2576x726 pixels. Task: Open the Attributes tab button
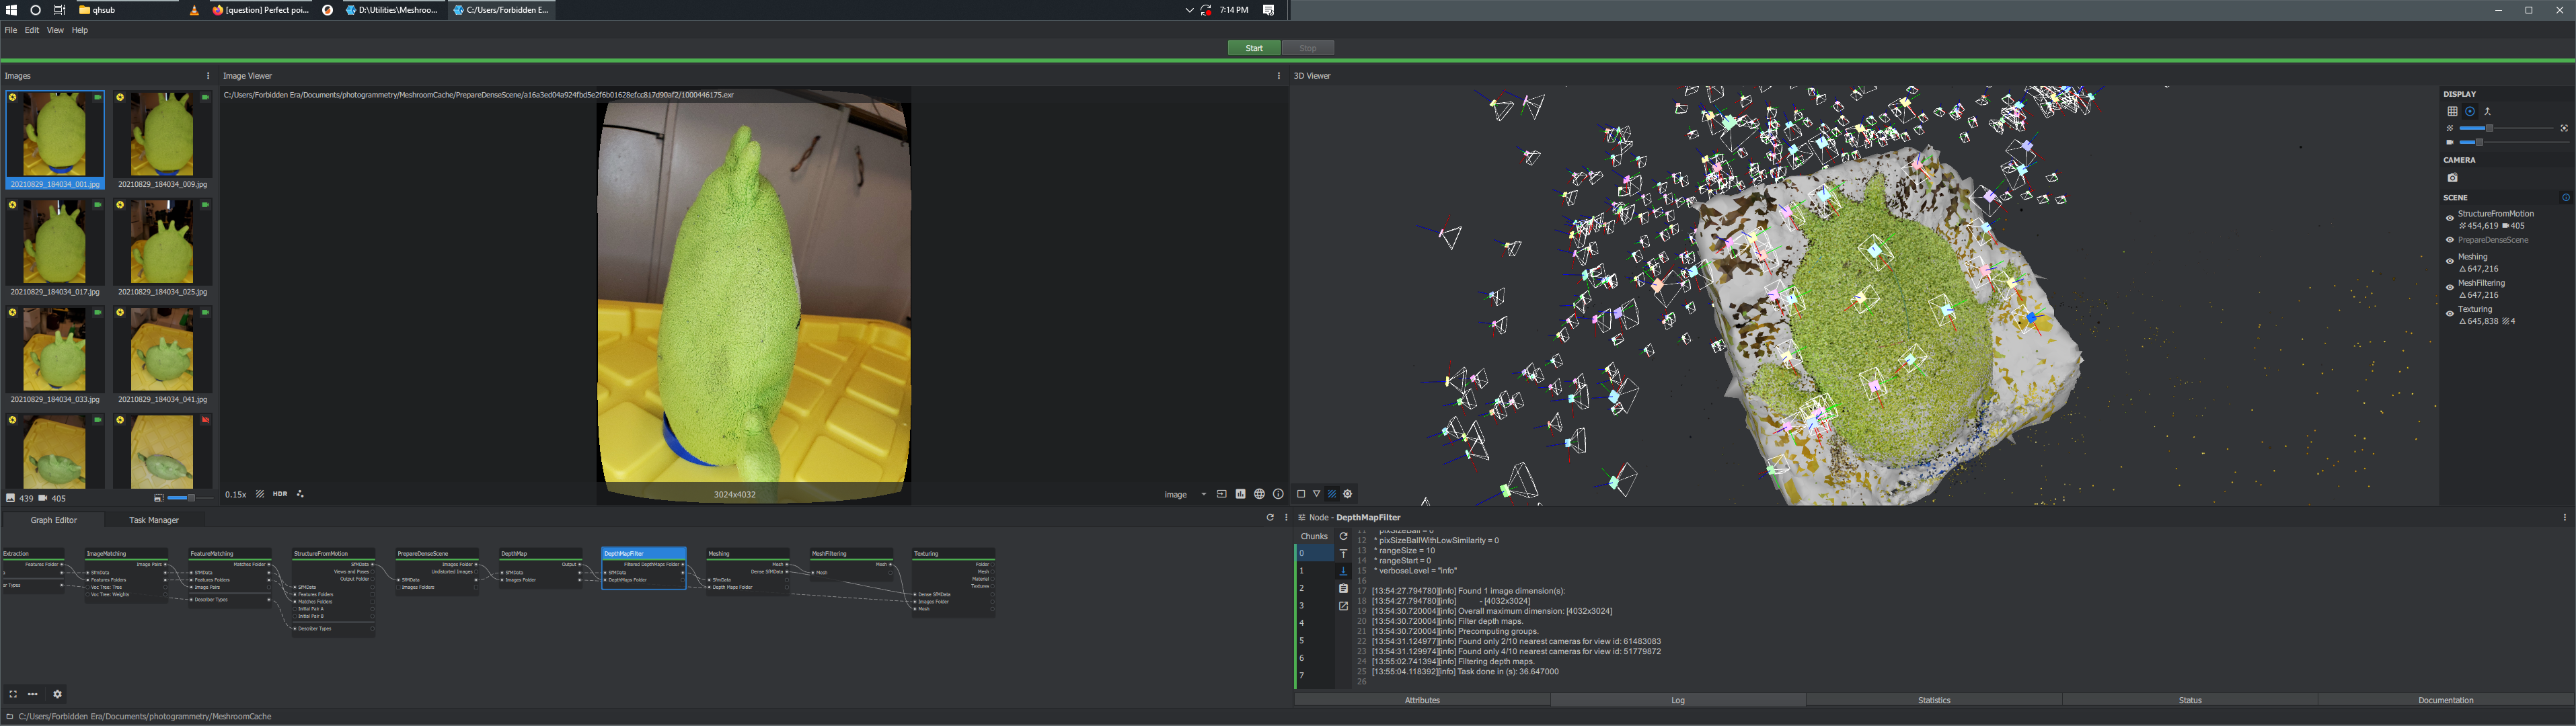1422,700
